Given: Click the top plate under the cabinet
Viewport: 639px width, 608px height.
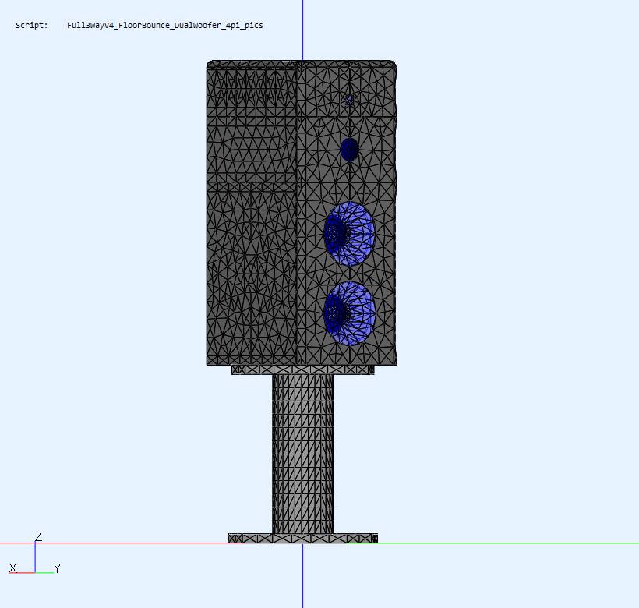Looking at the screenshot, I should (303, 369).
